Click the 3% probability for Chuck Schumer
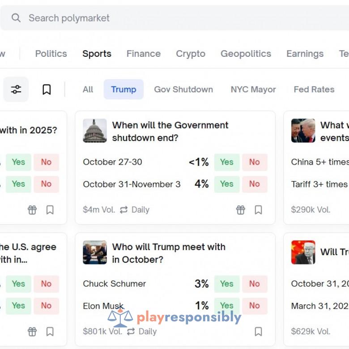Viewport: 349px width, 349px height. [202, 284]
